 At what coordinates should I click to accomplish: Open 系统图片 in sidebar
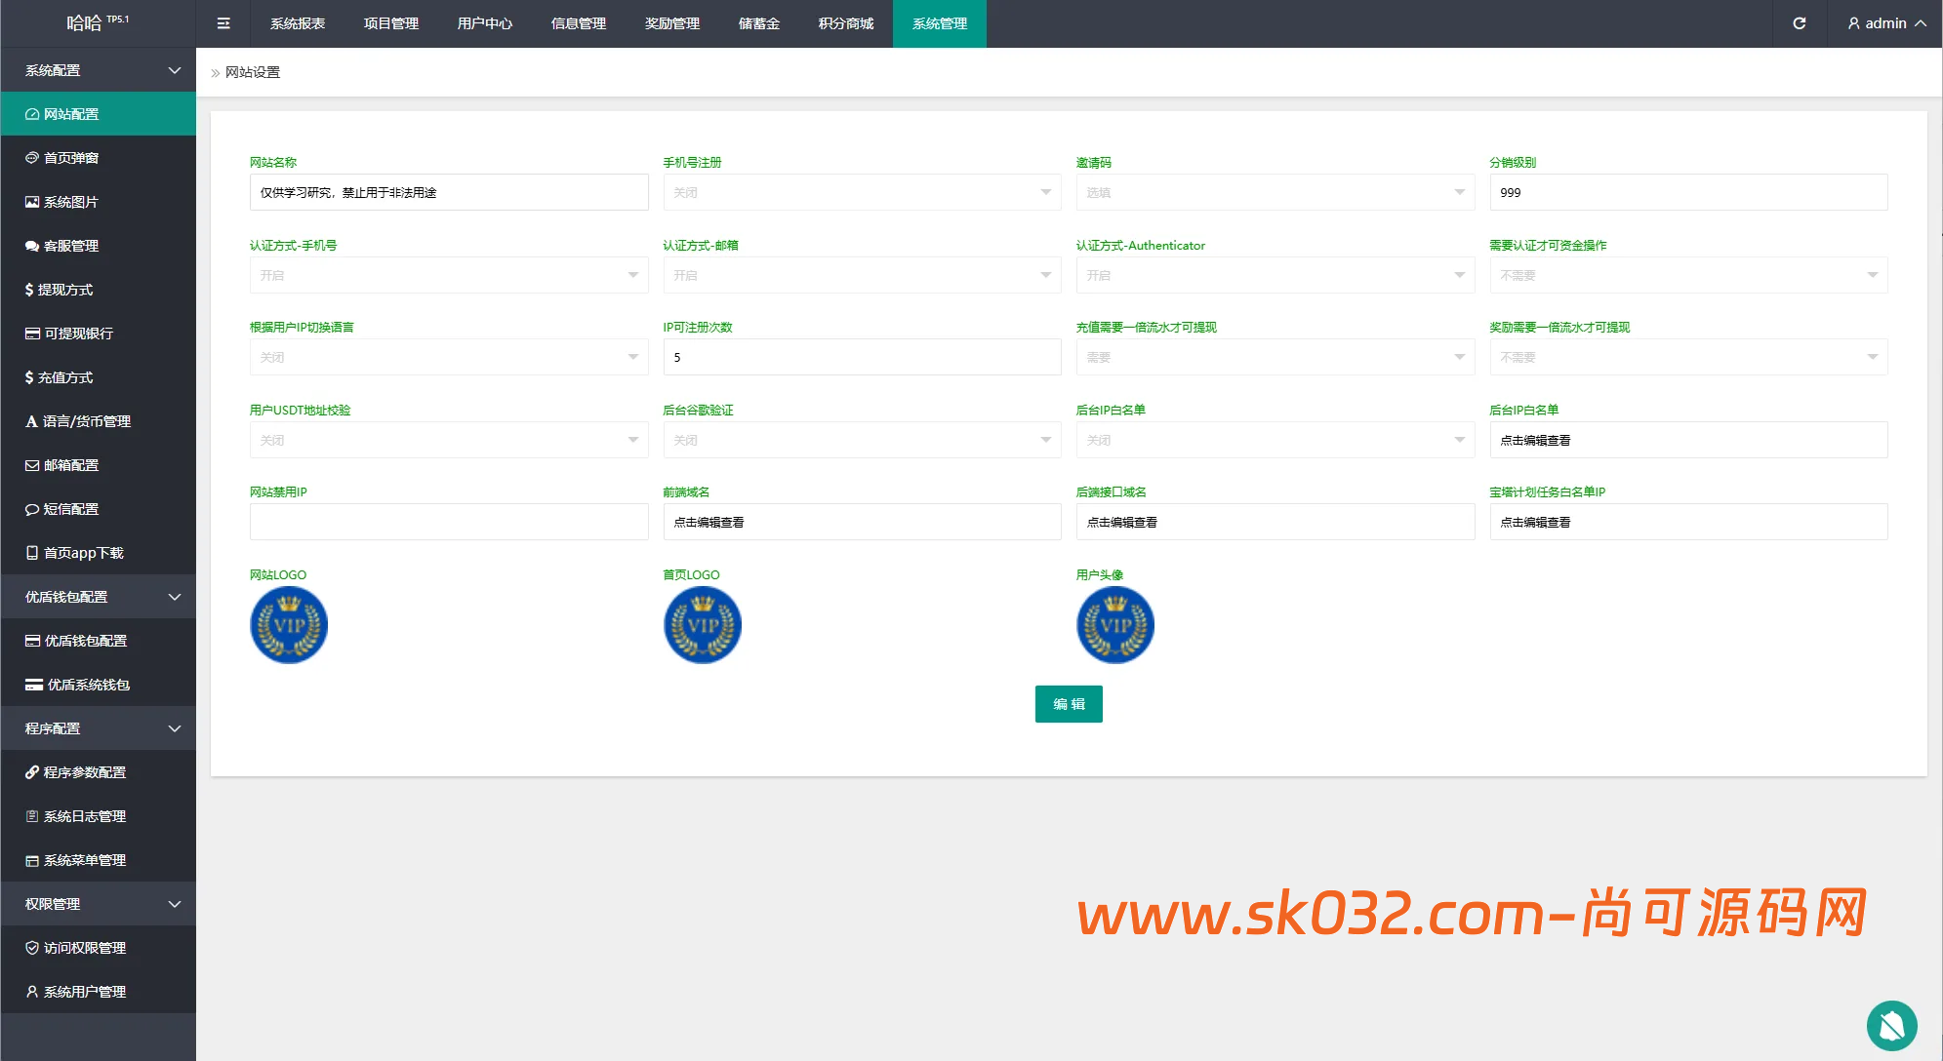pos(71,202)
